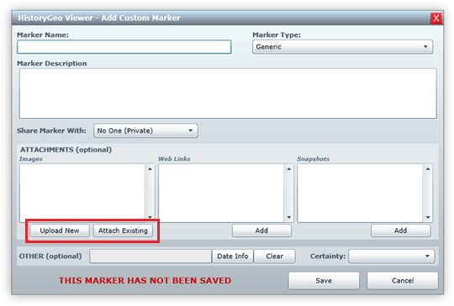Click Add under the Snapshots list
The width and height of the screenshot is (454, 306).
pyautogui.click(x=400, y=231)
